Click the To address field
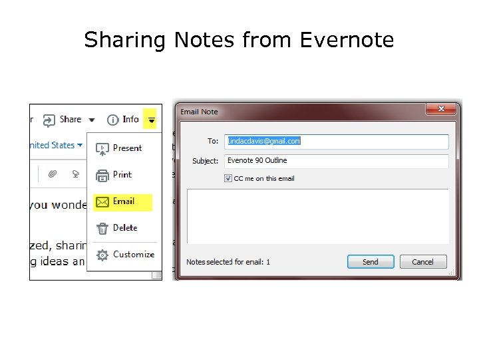 [337, 142]
